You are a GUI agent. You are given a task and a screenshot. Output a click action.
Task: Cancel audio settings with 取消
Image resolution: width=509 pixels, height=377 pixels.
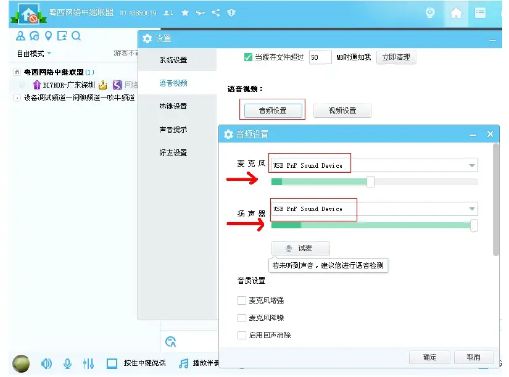474,357
